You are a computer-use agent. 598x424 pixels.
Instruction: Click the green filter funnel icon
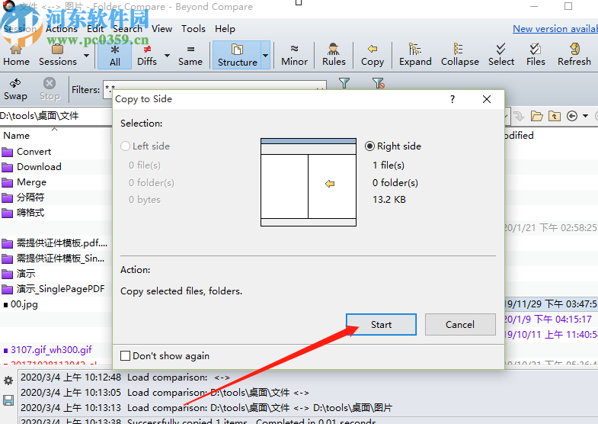coord(344,83)
